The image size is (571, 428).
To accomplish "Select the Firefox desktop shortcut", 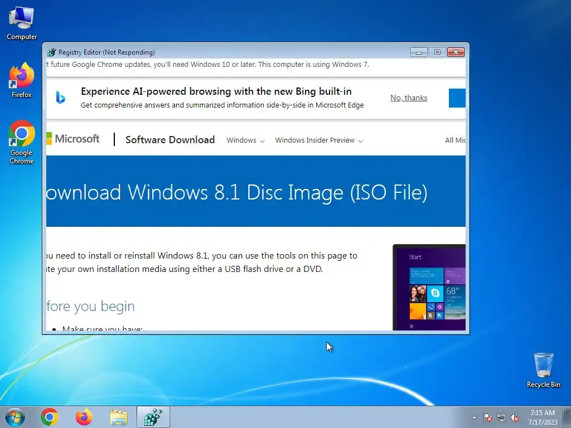I will (22, 80).
